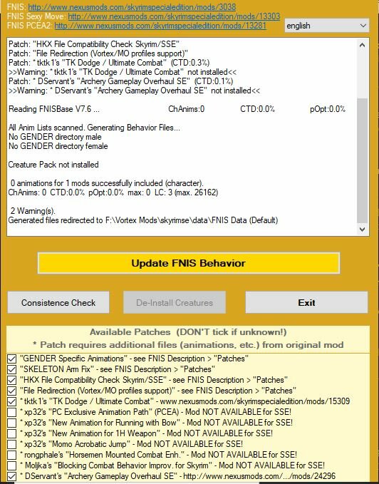
Task: Click 'Generated files redirected to' log line
Action: [143, 220]
